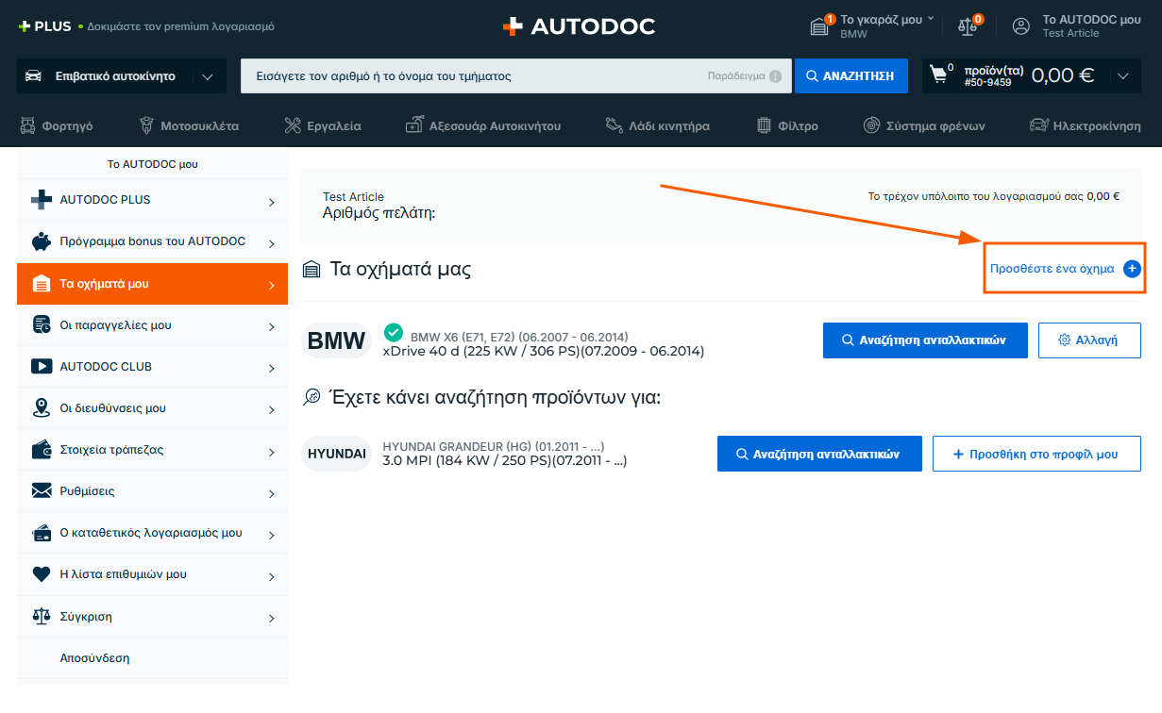Click the green verified checkmark on BMW

(x=394, y=332)
